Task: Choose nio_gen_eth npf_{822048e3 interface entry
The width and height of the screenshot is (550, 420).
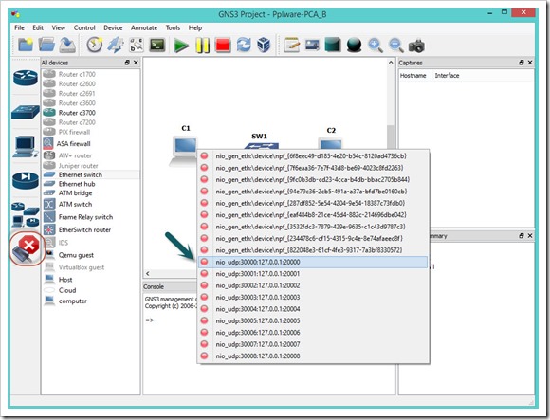Action: [313, 250]
